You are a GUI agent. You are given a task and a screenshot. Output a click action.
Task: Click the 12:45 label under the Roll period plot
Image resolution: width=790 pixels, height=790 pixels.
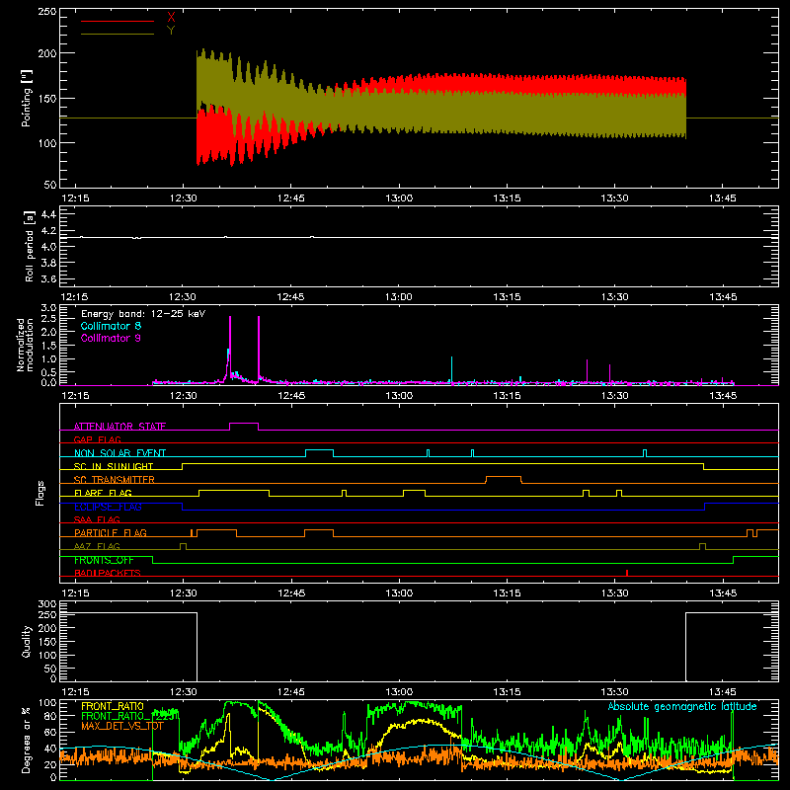[x=290, y=297]
